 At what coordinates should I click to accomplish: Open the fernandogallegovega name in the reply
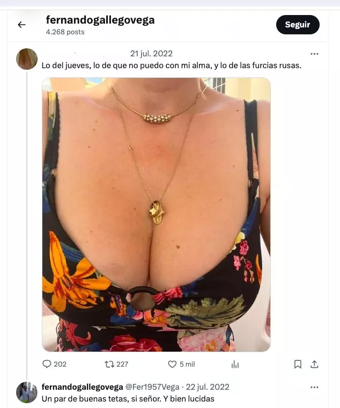(x=82, y=387)
